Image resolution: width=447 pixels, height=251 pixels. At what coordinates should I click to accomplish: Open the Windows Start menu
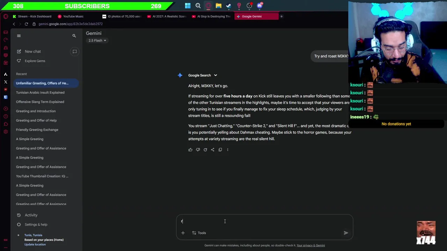[188, 6]
